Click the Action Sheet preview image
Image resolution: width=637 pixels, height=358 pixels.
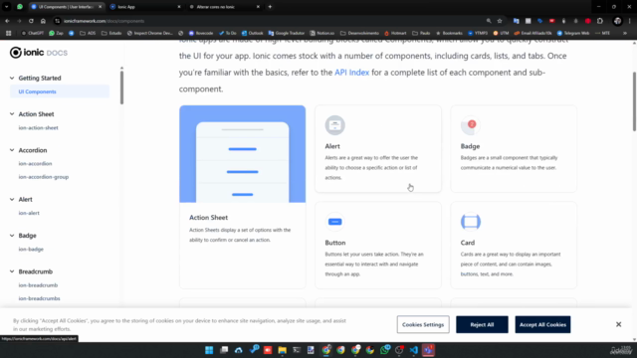point(243,154)
